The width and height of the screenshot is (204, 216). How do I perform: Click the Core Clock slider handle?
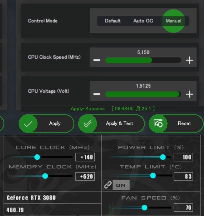tap(37, 157)
